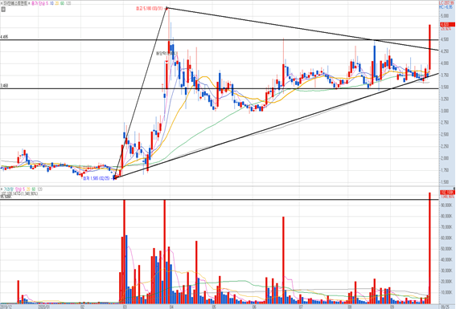Select the 120-period moving average in the price legend
The height and width of the screenshot is (309, 456).
point(68,3)
